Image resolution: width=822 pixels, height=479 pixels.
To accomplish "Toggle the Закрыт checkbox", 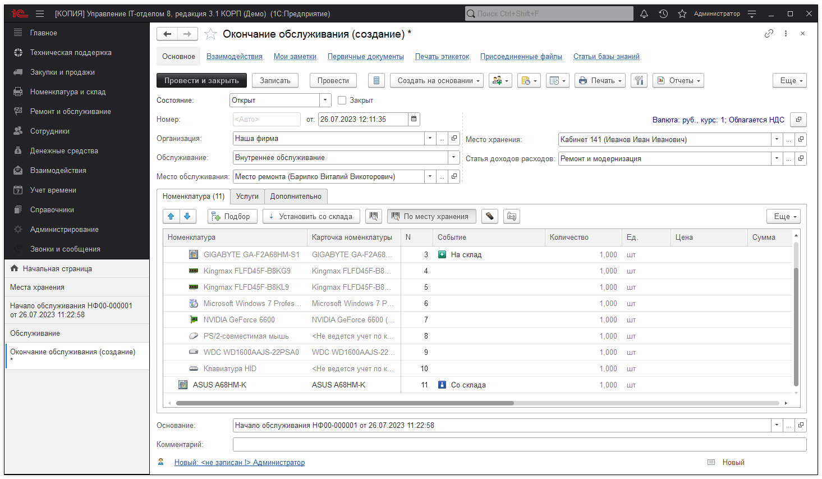I will point(342,101).
